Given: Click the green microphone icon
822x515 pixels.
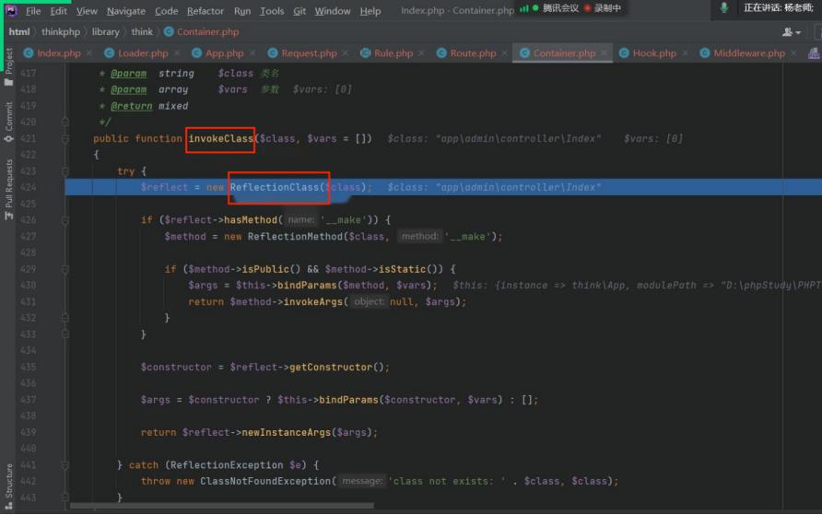Looking at the screenshot, I should point(724,8).
